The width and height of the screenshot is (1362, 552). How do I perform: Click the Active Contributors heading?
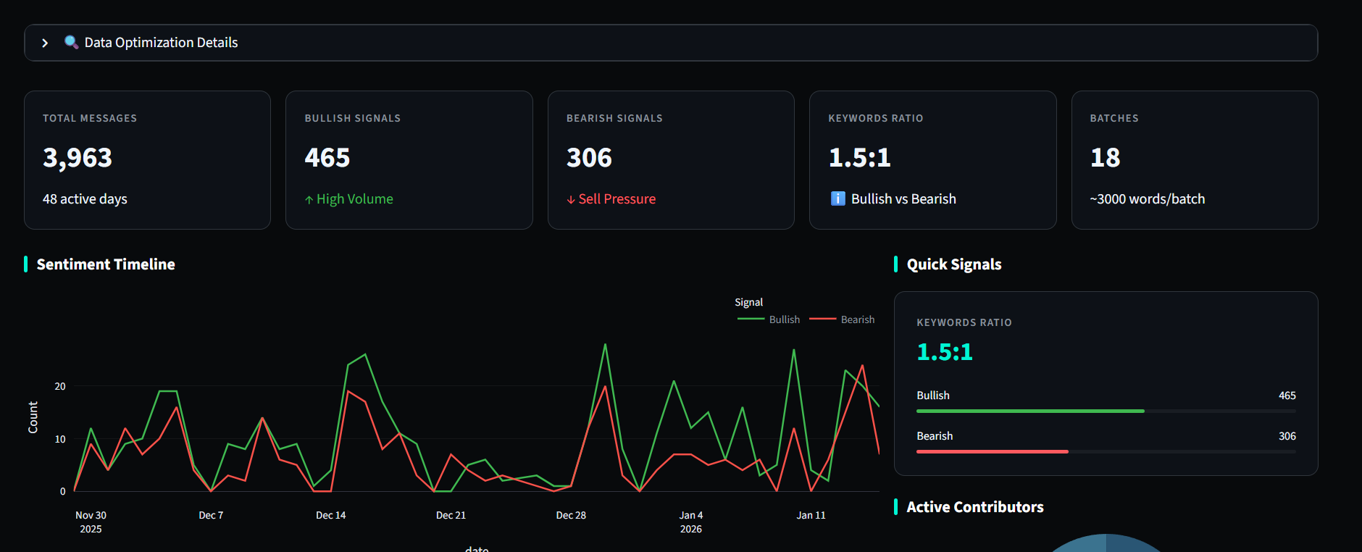point(974,507)
